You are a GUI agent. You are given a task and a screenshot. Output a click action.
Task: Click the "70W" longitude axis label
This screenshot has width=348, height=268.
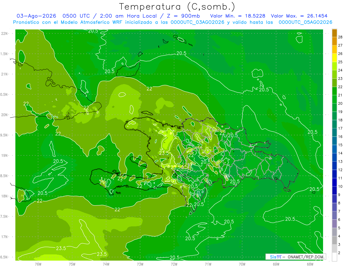242,264
